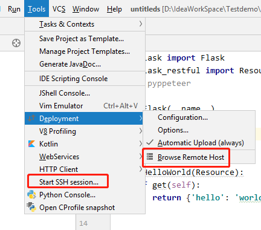Toggle Vim Emulator menu item
This screenshot has height=230, width=261.
[85, 106]
